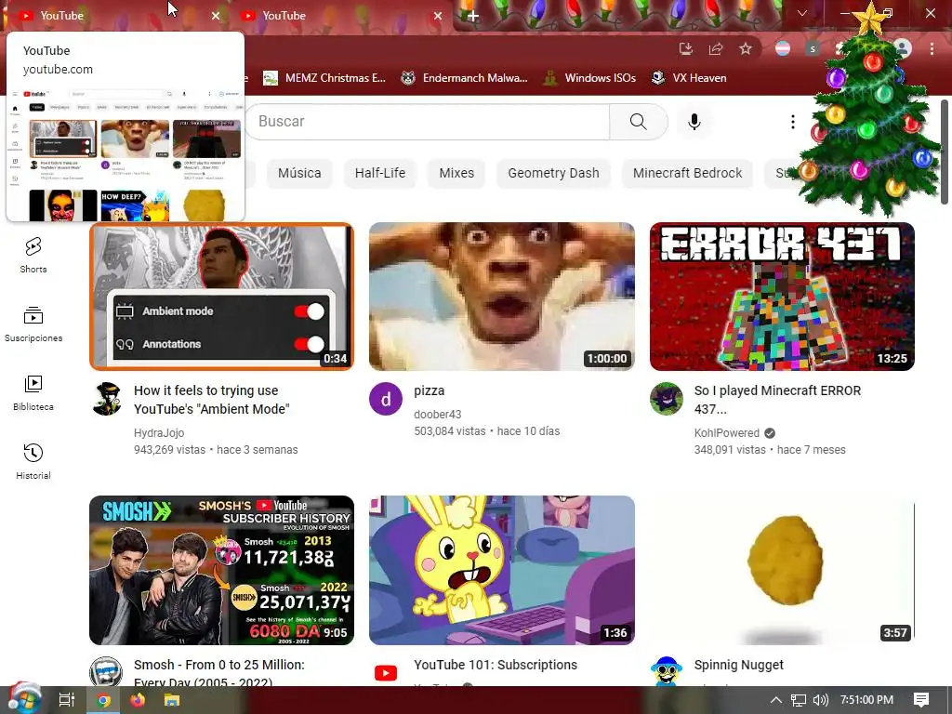Screen dimensions: 952x714
Task: Open the VX Heaven bookmark
Action: pos(689,78)
